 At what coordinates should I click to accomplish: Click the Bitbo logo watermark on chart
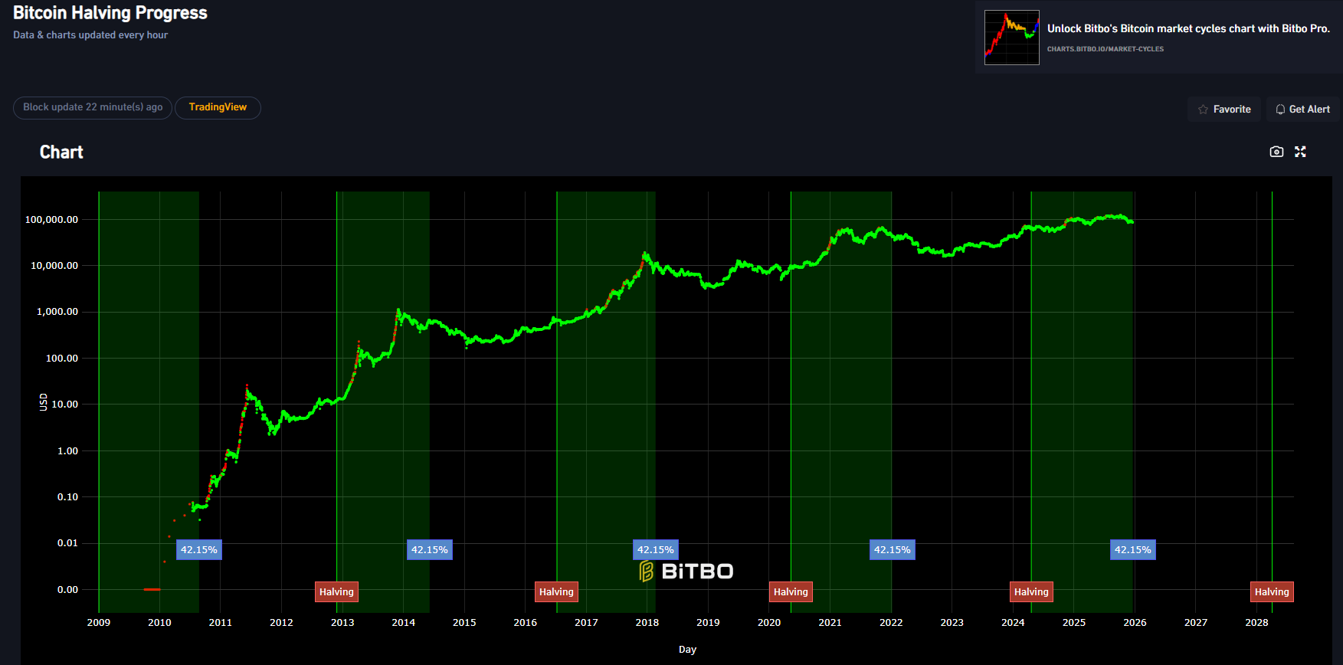click(x=686, y=572)
